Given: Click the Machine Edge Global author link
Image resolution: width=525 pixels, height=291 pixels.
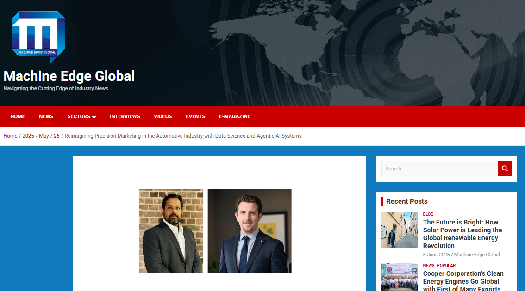Looking at the screenshot, I should pos(477,255).
